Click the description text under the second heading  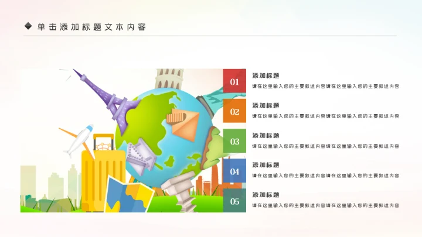(x=325, y=116)
